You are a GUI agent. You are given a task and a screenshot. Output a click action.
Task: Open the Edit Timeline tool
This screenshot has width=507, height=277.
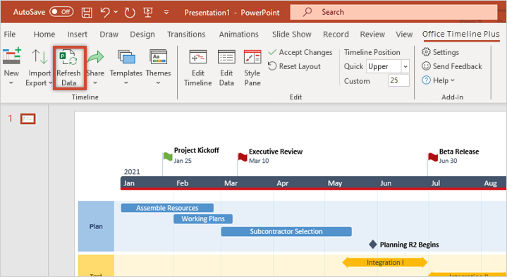[198, 68]
